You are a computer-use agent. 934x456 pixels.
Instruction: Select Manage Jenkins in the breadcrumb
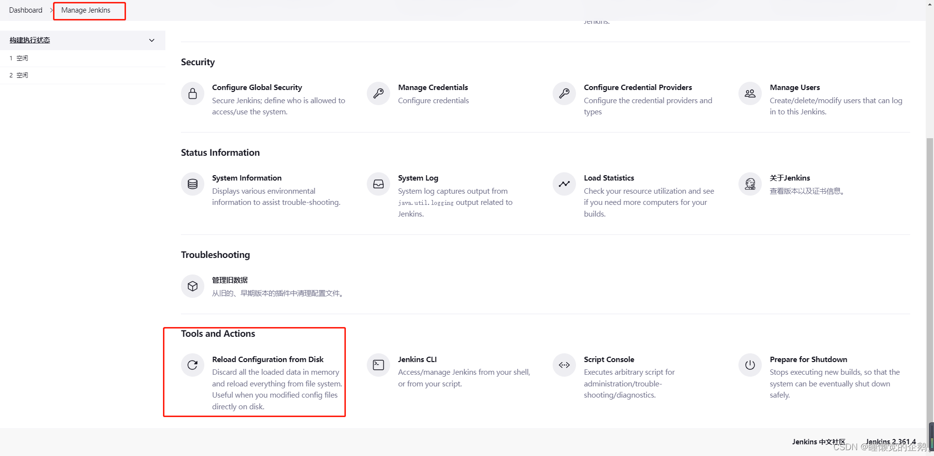click(86, 10)
